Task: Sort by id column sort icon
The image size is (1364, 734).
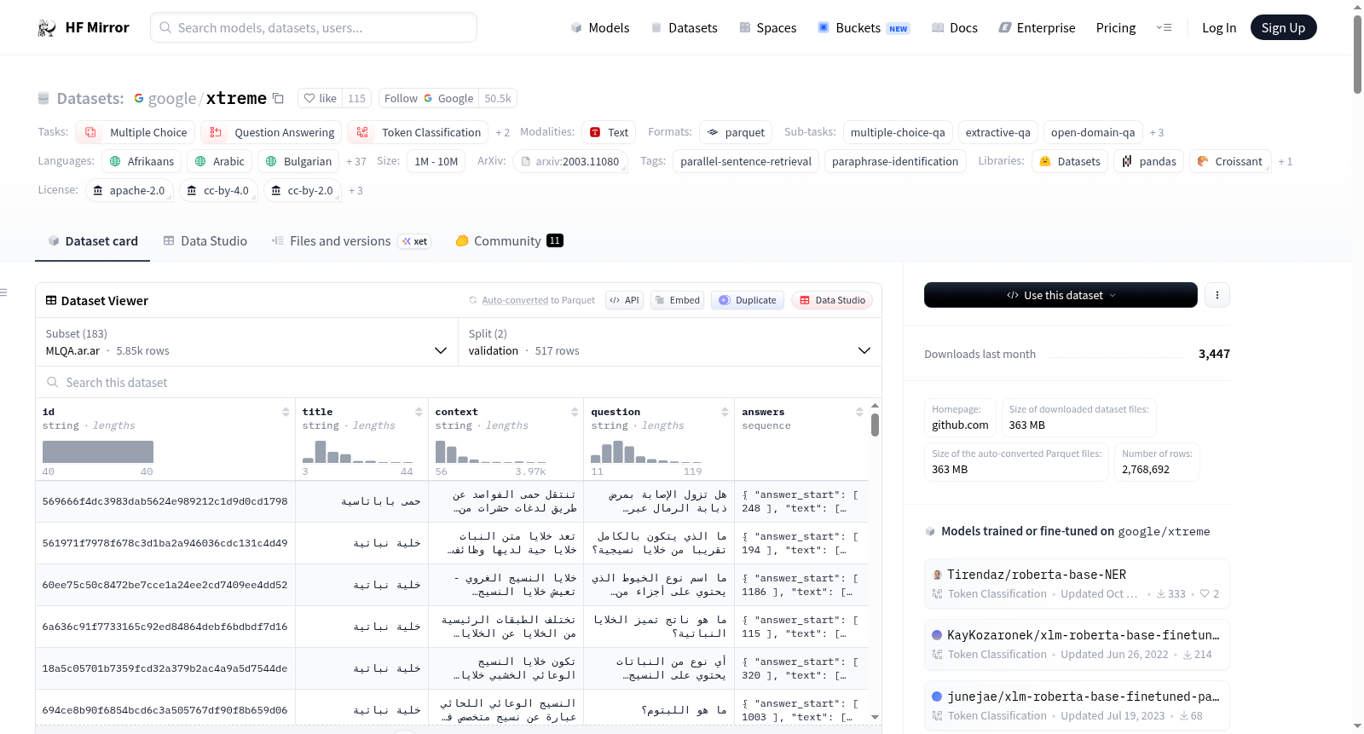Action: click(x=286, y=412)
